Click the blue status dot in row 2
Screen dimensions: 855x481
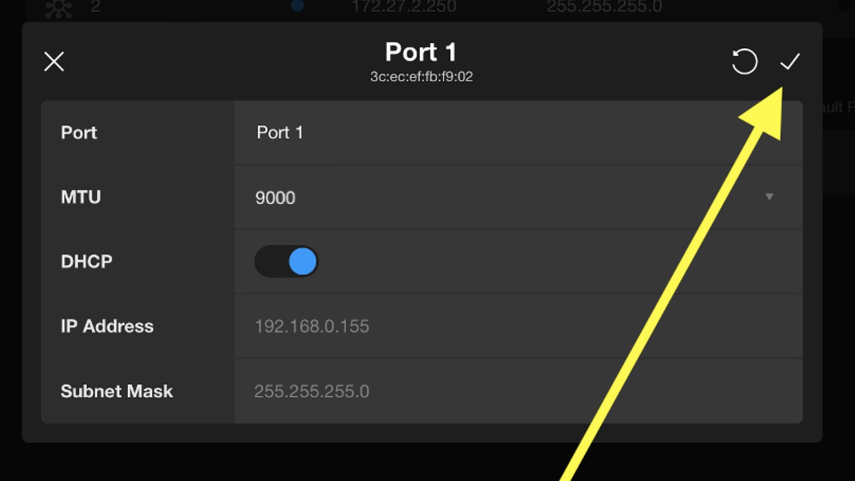point(297,6)
